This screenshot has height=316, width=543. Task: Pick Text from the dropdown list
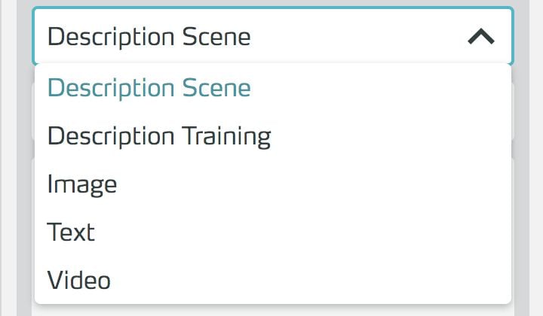coord(72,232)
